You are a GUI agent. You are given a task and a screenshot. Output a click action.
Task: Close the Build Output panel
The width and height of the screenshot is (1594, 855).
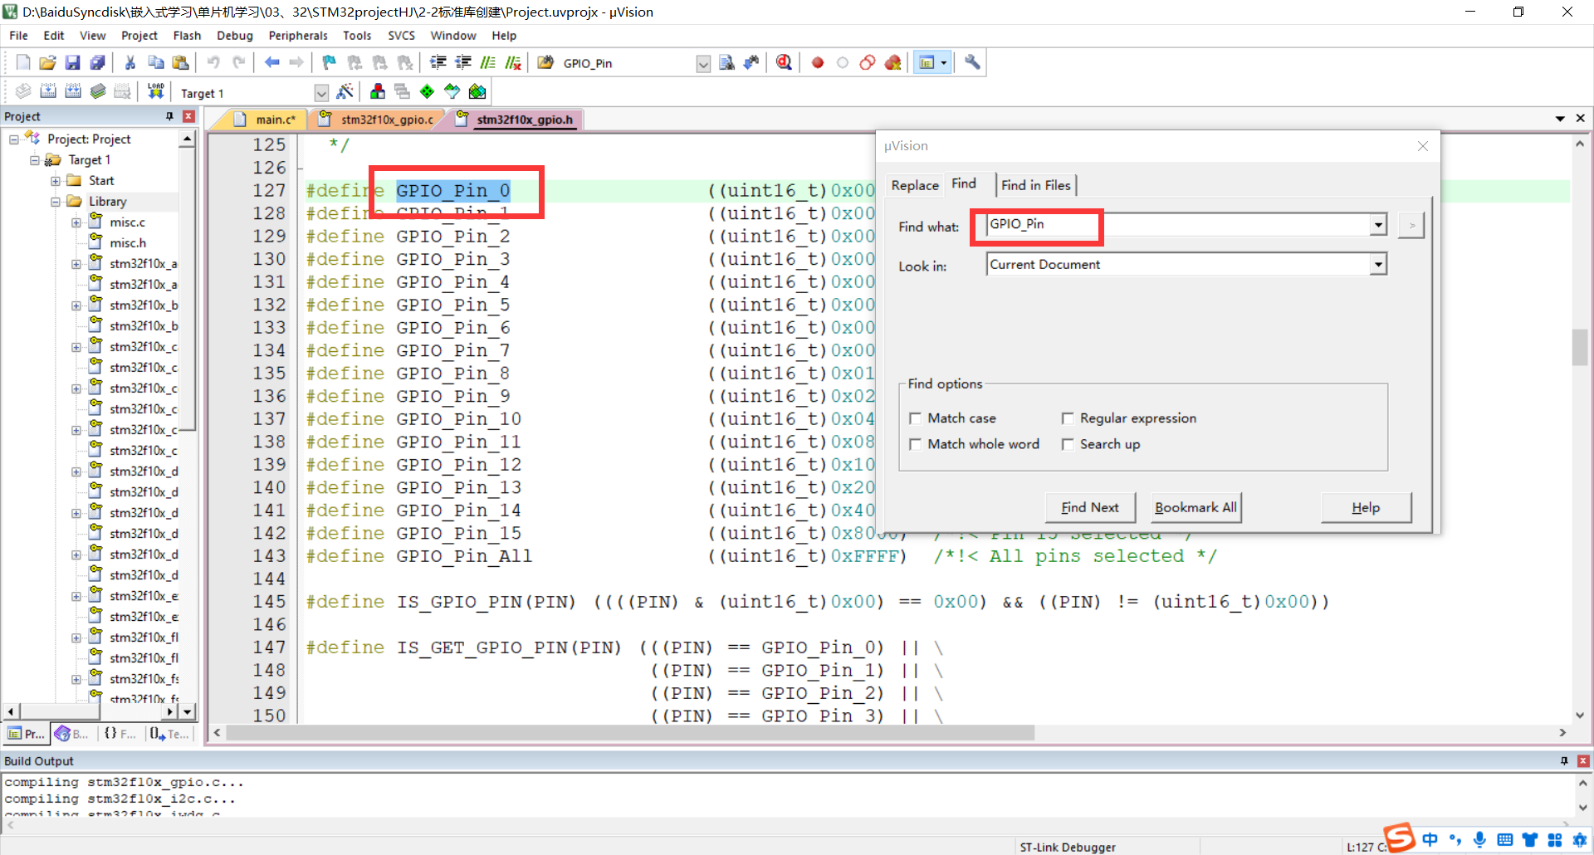pos(1583,761)
